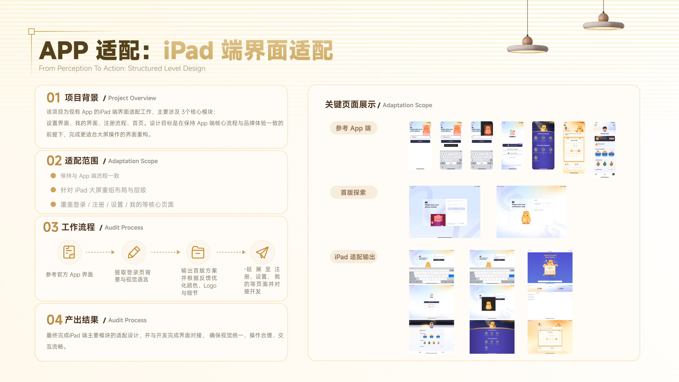Click the heading '03 工作流程'
The image size is (679, 382).
[x=69, y=227]
